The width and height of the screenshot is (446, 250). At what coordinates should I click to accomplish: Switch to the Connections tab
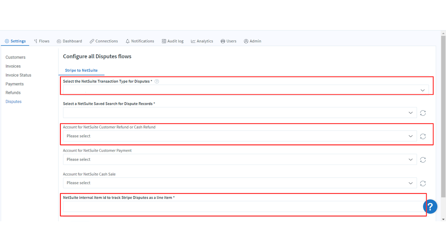pyautogui.click(x=104, y=41)
